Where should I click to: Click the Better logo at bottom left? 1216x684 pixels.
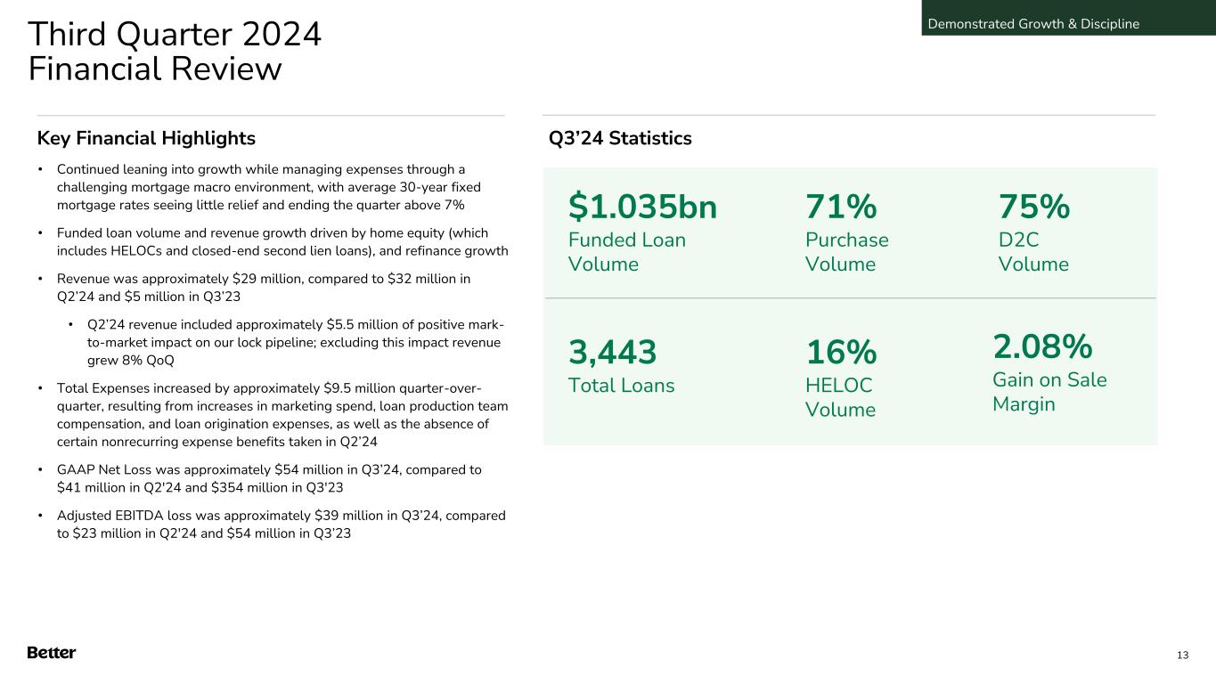click(x=52, y=653)
